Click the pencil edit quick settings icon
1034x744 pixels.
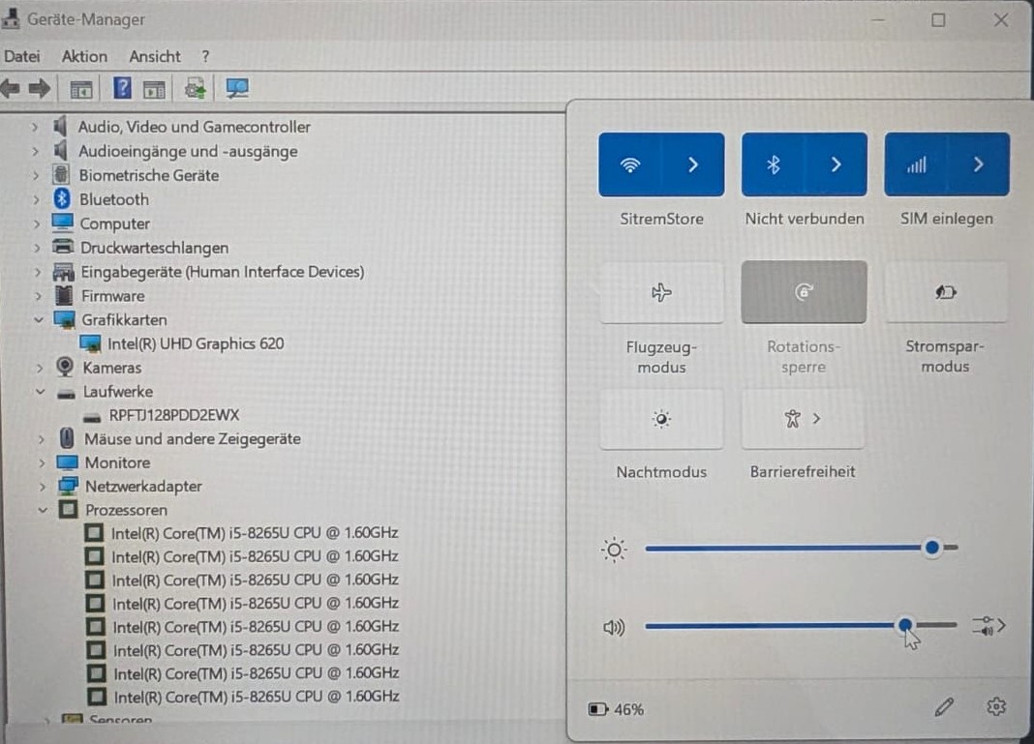tap(944, 707)
